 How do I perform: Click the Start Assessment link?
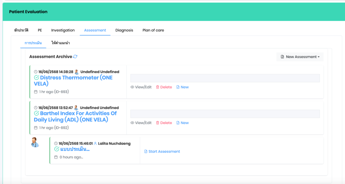tap(164, 152)
